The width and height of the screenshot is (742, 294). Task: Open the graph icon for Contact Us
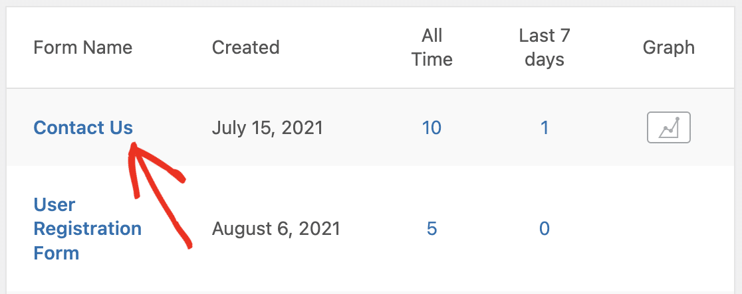[669, 127]
